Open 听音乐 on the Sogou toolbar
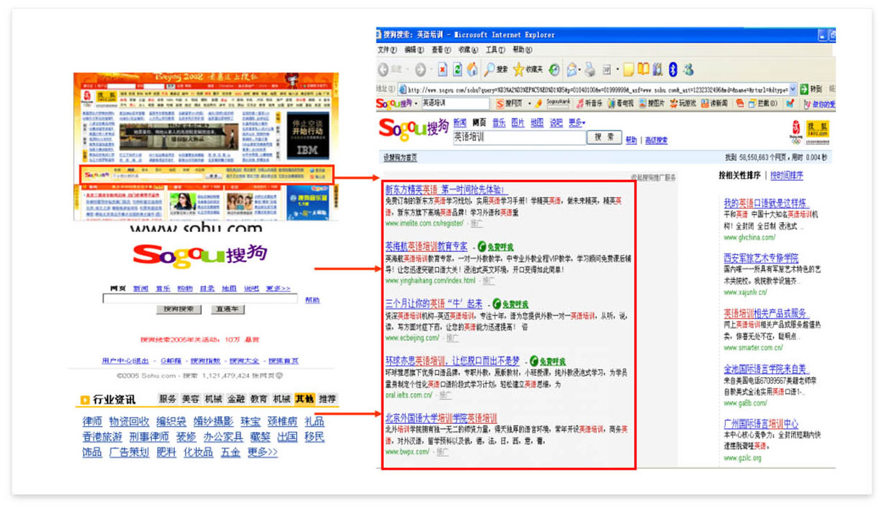The width and height of the screenshot is (884, 507). coord(589,104)
